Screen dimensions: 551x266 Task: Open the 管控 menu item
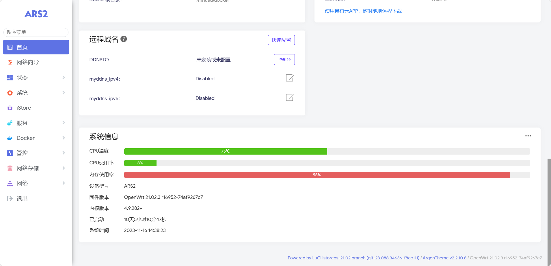pyautogui.click(x=22, y=153)
